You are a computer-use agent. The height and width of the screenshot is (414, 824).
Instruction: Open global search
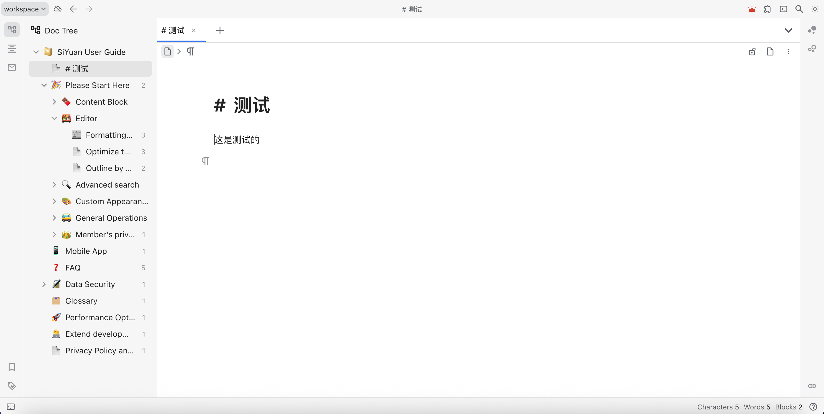(799, 9)
